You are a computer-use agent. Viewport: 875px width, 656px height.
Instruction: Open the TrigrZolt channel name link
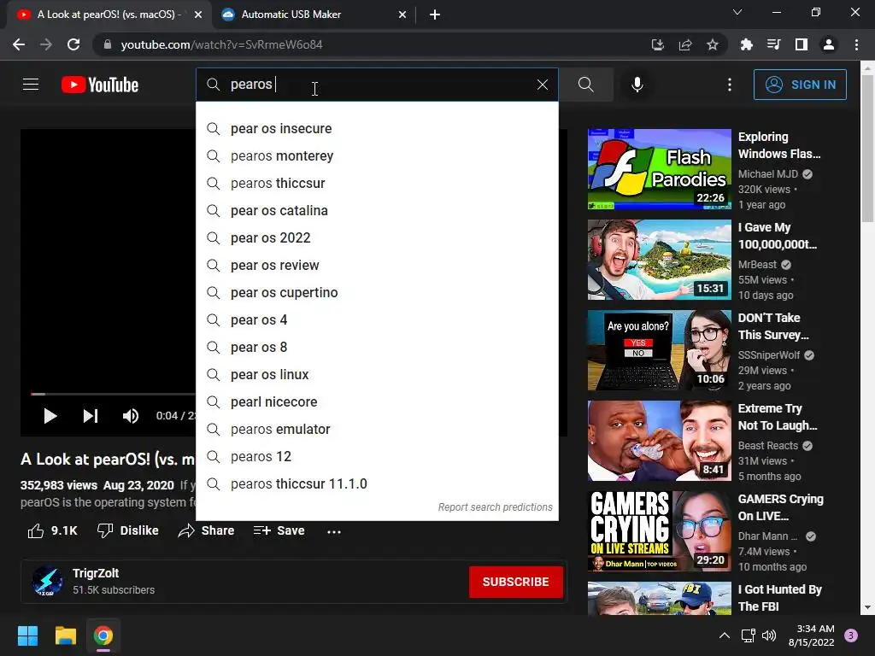(x=96, y=573)
